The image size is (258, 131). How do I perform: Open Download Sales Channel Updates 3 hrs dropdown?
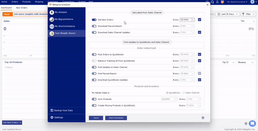(187, 33)
